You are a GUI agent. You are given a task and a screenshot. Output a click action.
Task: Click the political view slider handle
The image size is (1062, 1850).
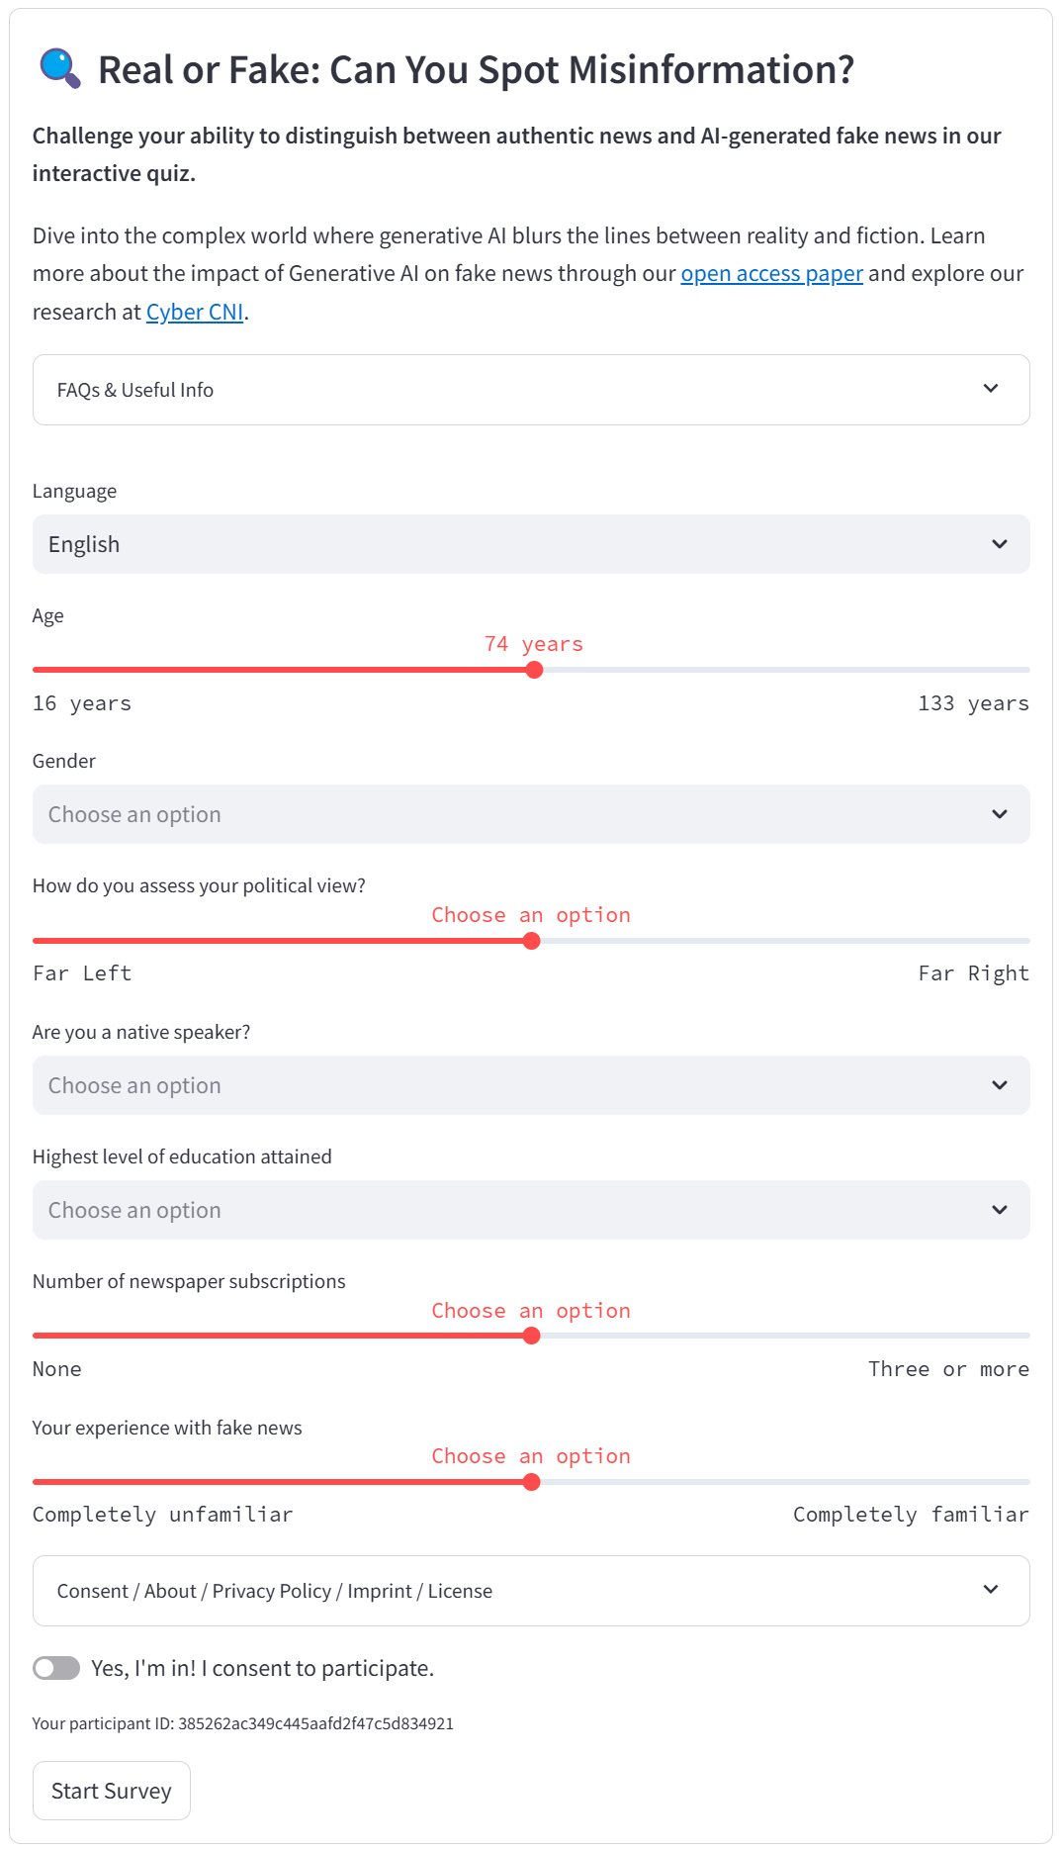532,941
